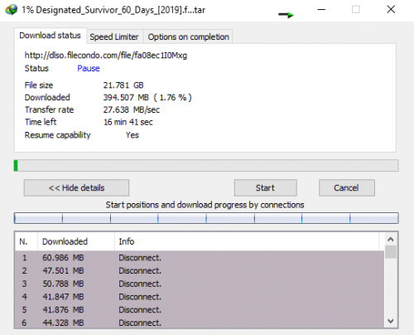Close the download dialog window
414x335 pixels.
click(x=391, y=9)
